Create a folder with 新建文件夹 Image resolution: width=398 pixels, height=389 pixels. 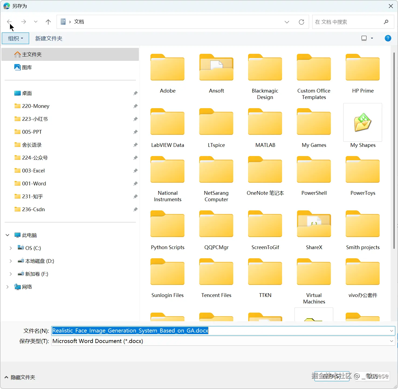pyautogui.click(x=49, y=38)
